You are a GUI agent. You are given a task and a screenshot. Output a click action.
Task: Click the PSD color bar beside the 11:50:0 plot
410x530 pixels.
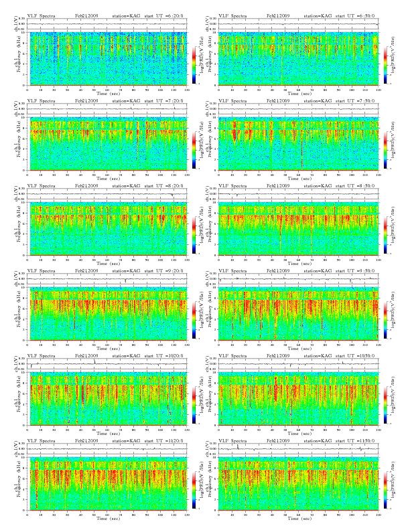[386, 490]
